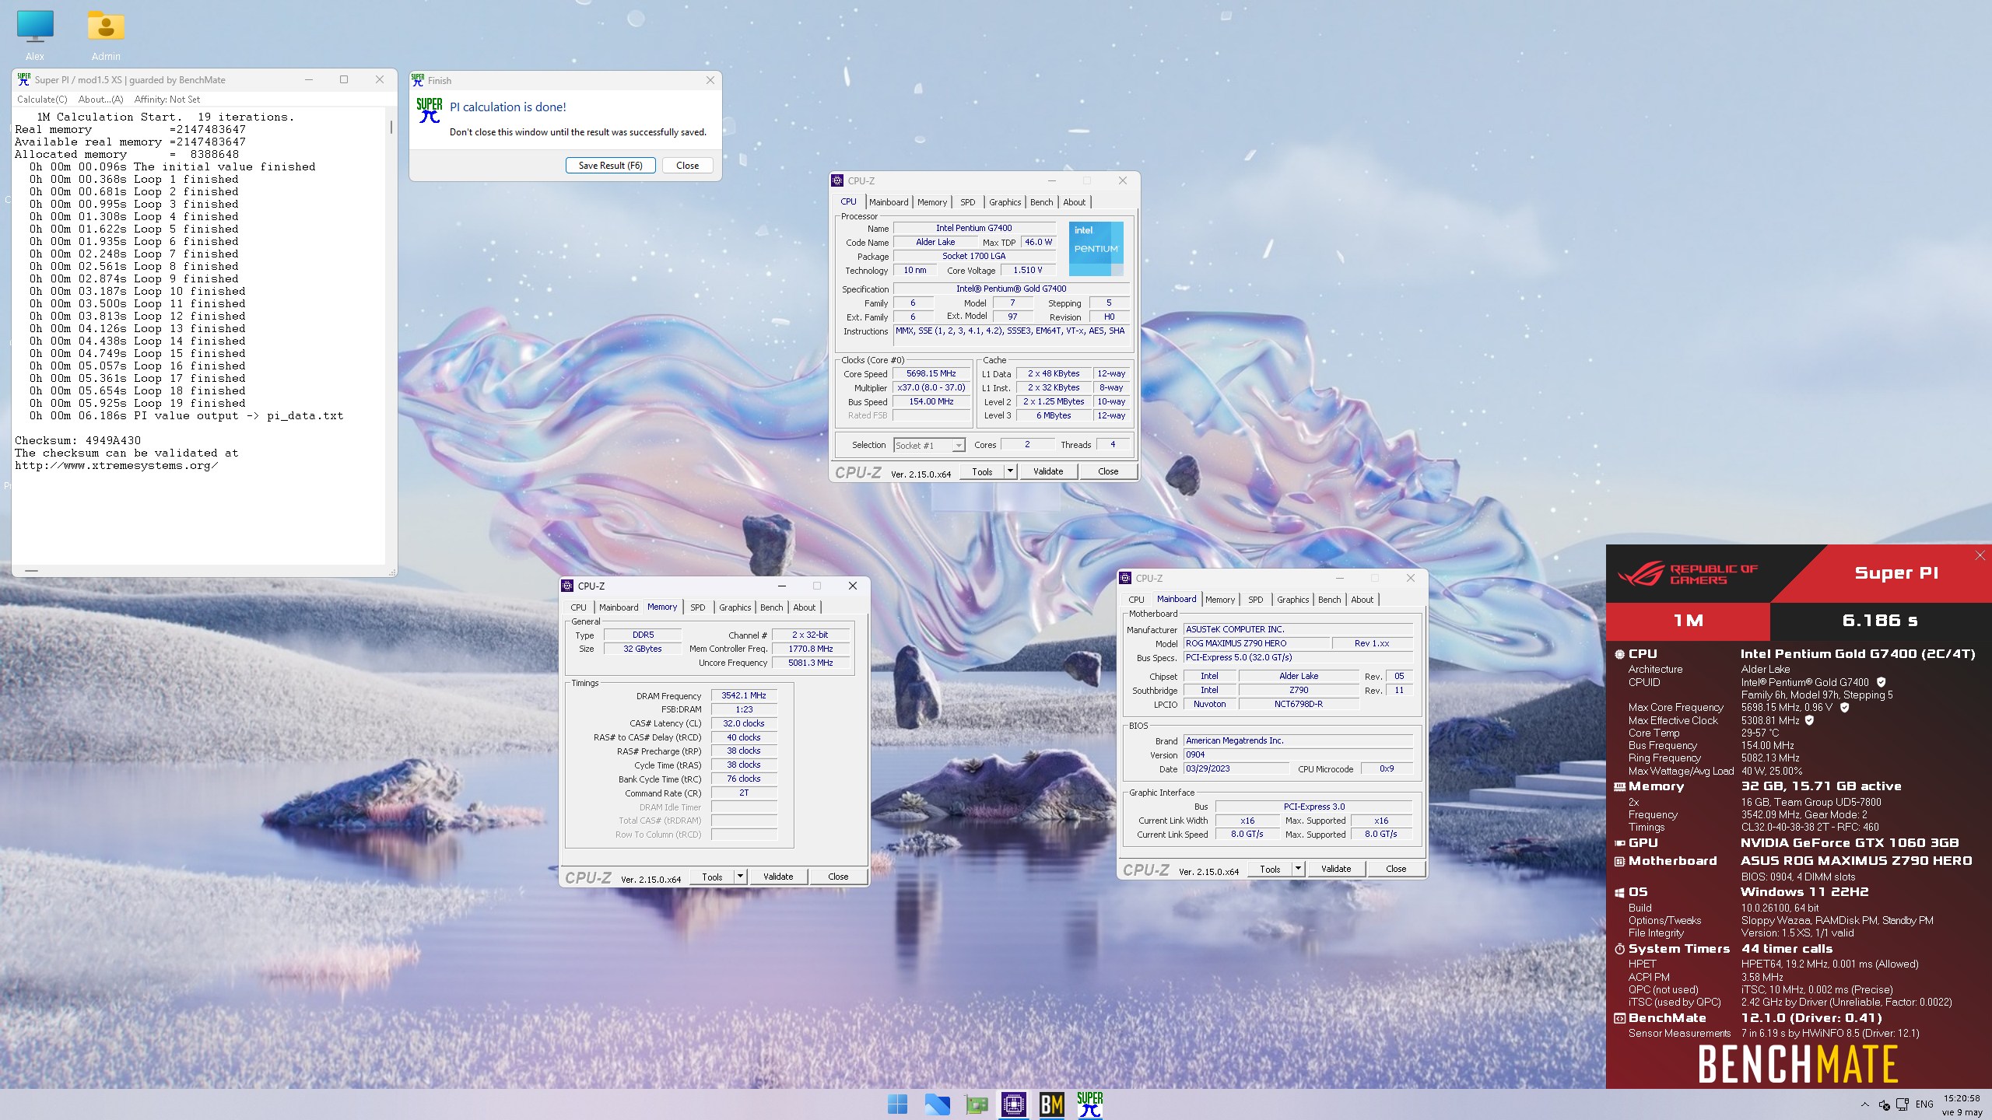Click the CAS# Latency 32.0 clocks value
This screenshot has width=1992, height=1120.
[x=744, y=724]
